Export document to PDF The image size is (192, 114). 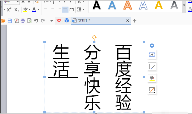(x=16, y=21)
